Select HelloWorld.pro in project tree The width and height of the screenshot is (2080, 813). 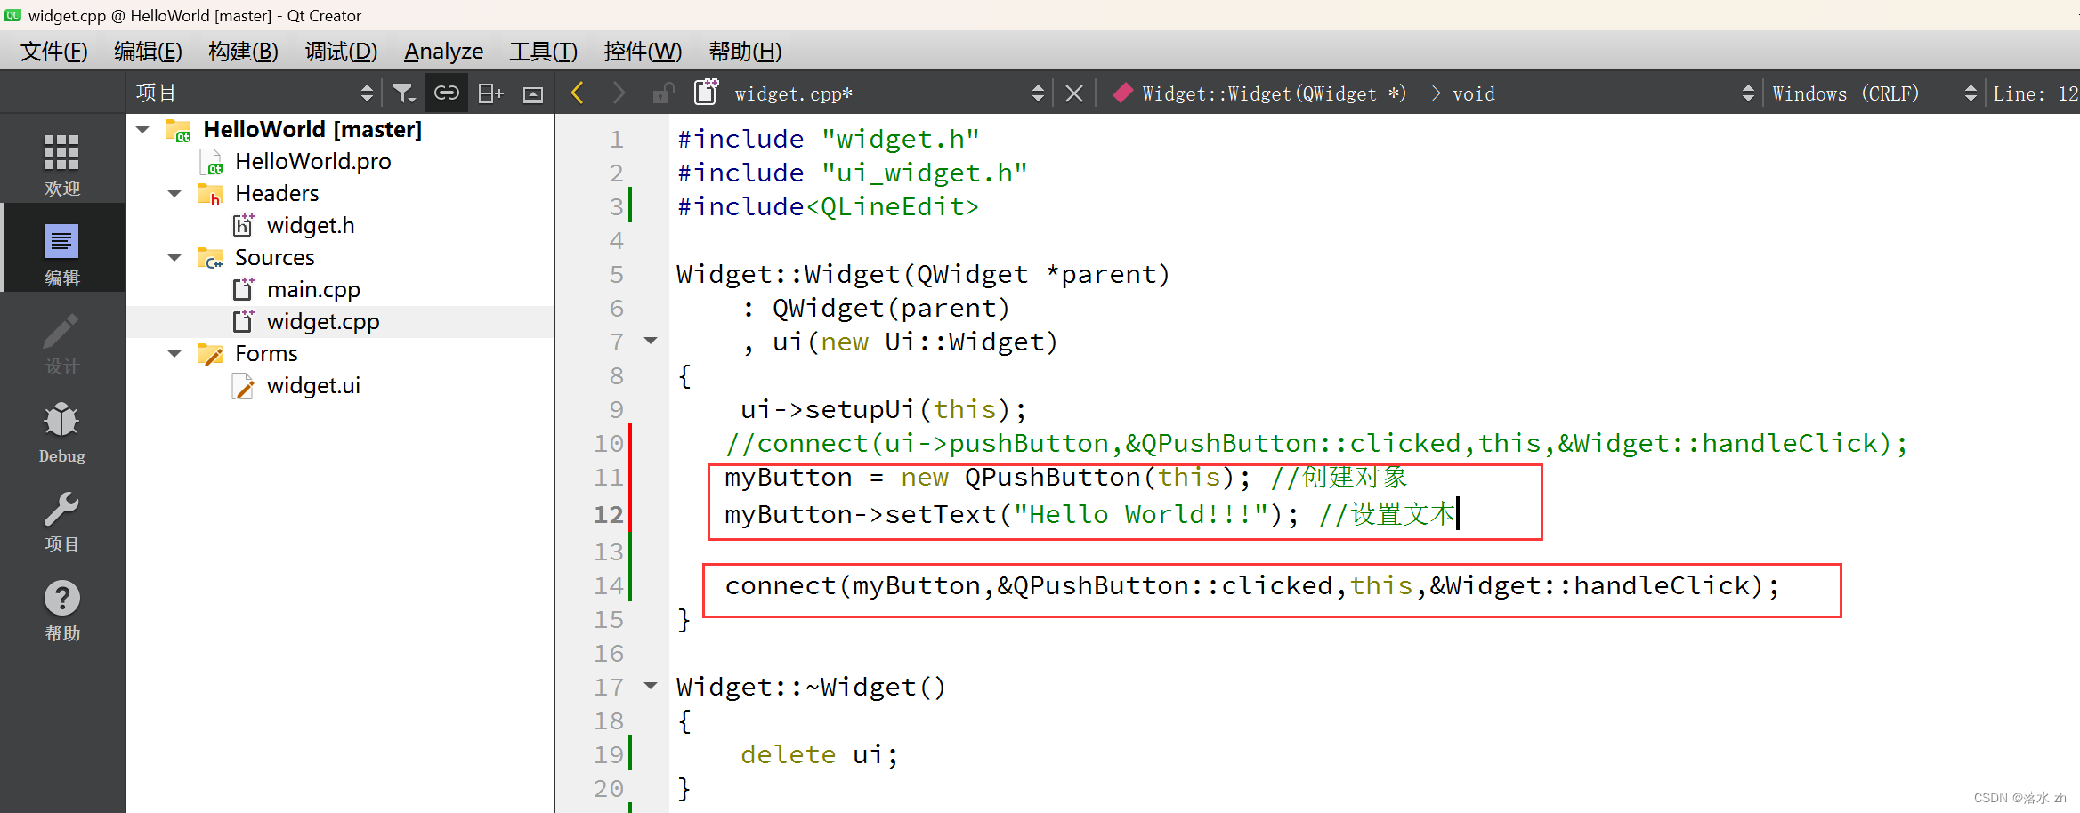[312, 162]
